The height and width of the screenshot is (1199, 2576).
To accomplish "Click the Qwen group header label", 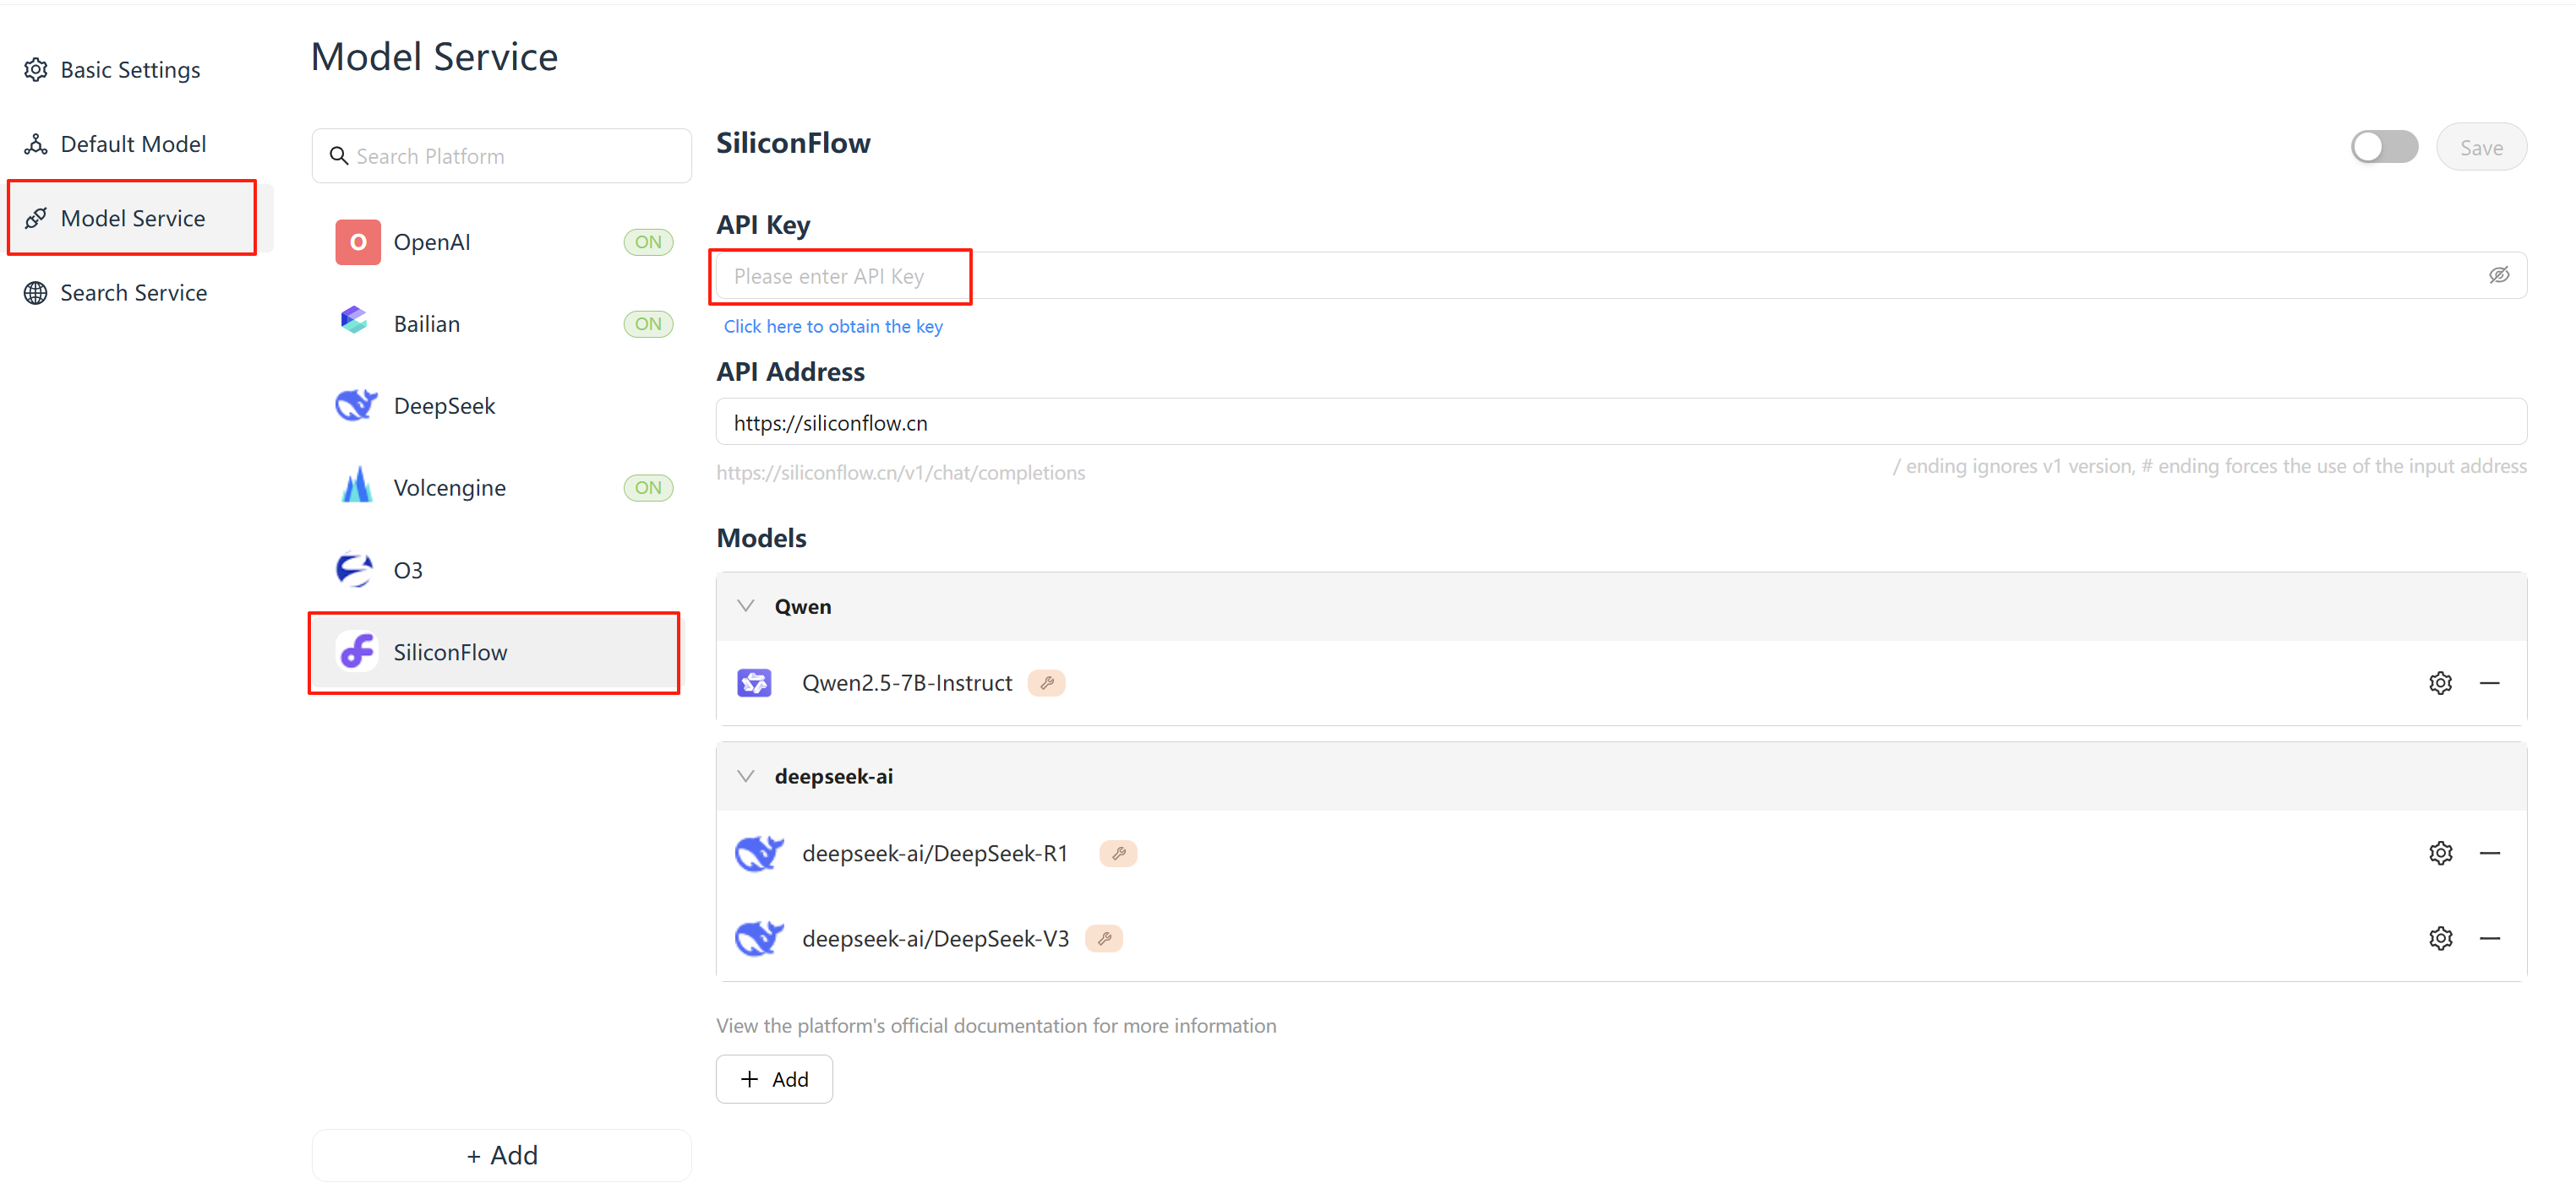I will pos(803,606).
